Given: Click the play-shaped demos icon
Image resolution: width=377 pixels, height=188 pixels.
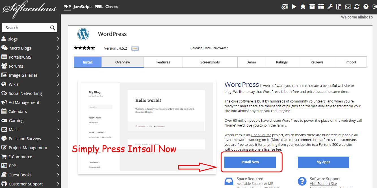Looking at the screenshot, I should point(294,7).
